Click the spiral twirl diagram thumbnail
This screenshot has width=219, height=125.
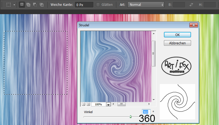pyautogui.click(x=177, y=102)
